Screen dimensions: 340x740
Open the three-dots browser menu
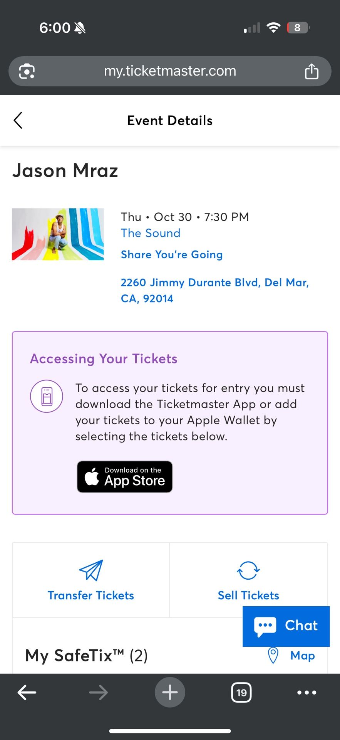[306, 692]
